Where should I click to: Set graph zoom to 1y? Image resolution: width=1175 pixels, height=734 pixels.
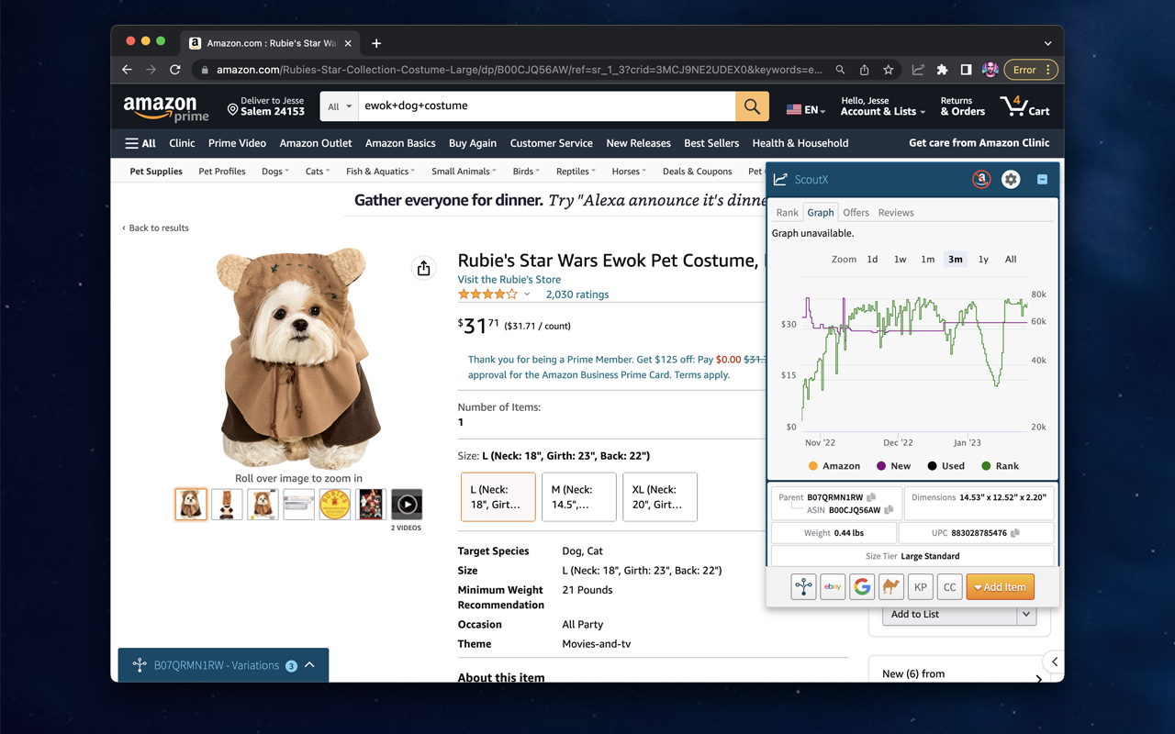tap(983, 260)
